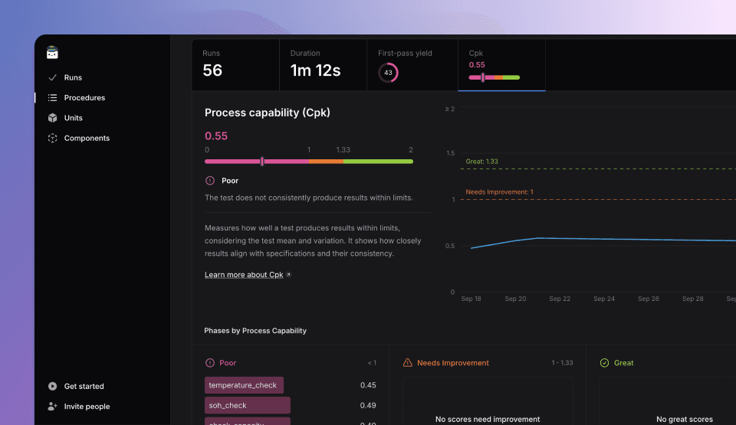This screenshot has width=736, height=425.
Task: Select the Cpk metric tab
Action: (501, 65)
